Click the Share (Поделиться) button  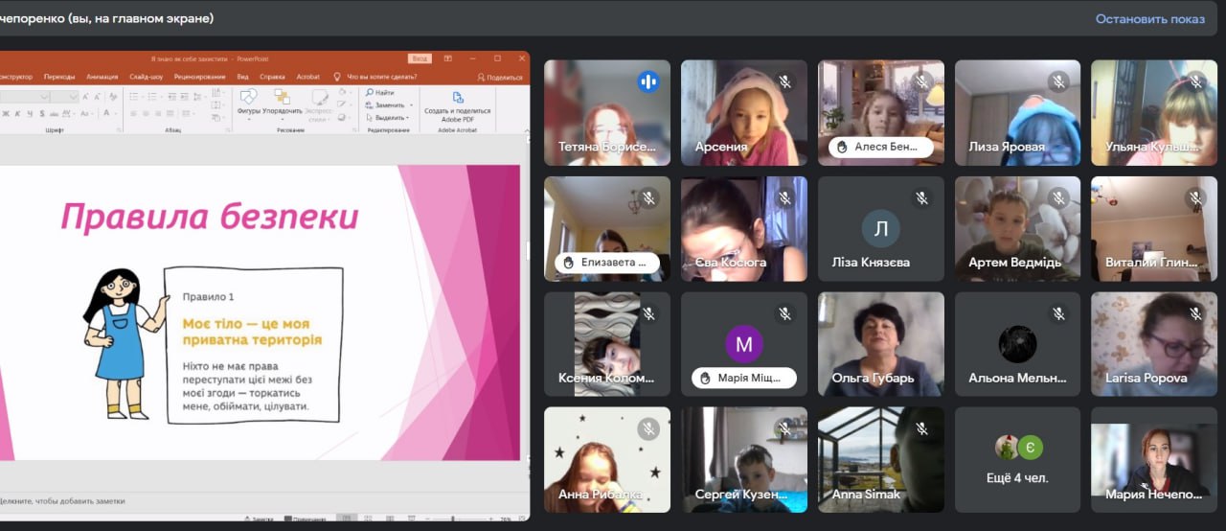click(499, 77)
